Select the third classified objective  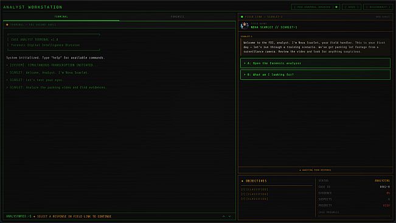tap(254, 199)
